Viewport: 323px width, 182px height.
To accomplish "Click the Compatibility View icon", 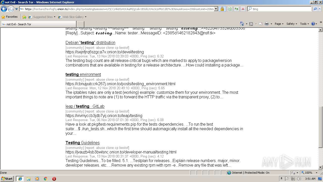I will click(230, 9).
